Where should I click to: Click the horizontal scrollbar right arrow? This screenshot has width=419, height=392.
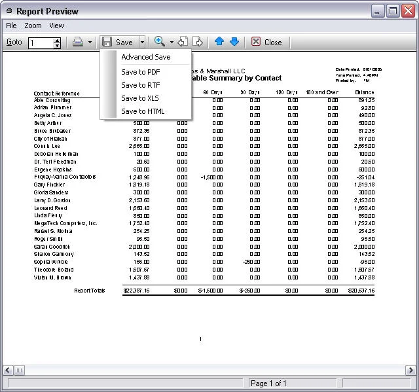pos(410,370)
